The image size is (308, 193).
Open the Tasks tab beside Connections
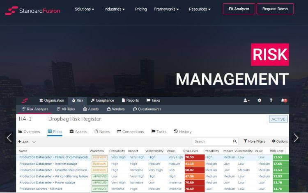click(x=159, y=132)
